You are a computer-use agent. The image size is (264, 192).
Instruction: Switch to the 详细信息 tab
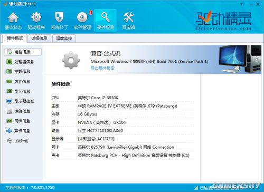39,39
